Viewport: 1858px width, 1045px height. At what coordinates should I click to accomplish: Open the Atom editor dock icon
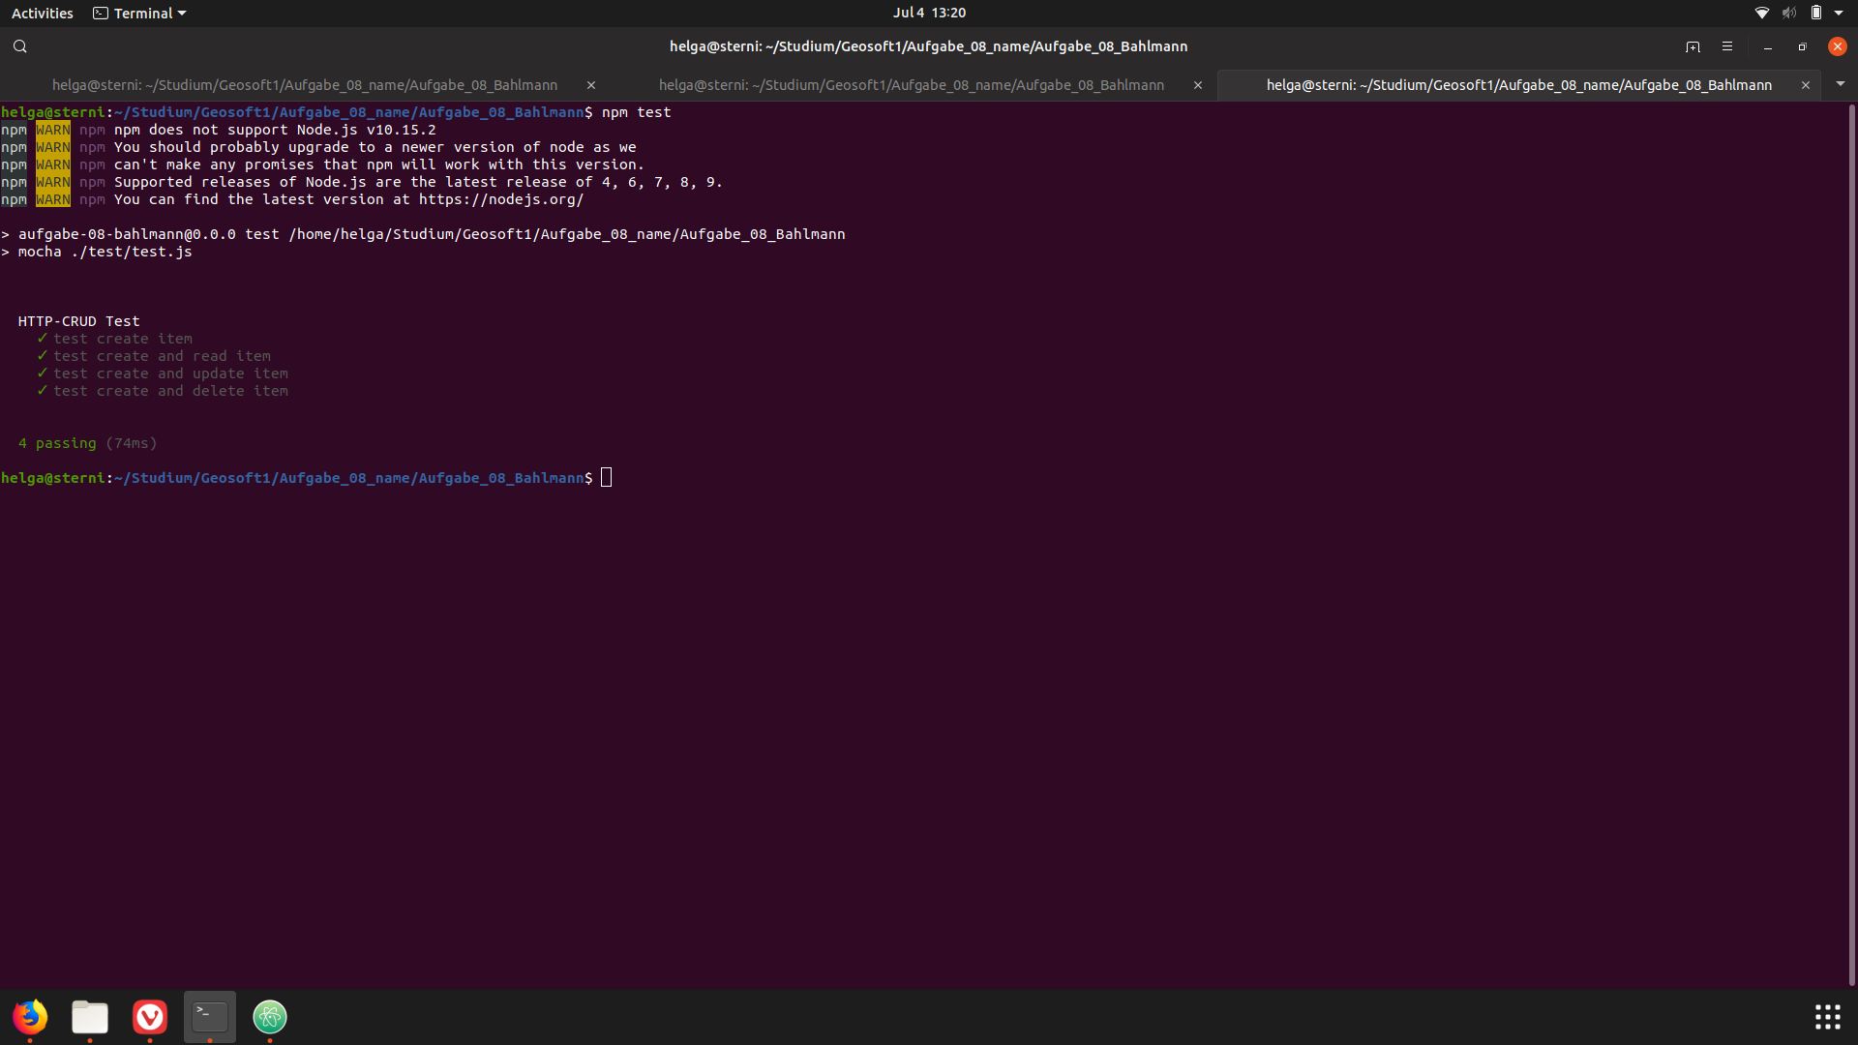click(270, 1017)
